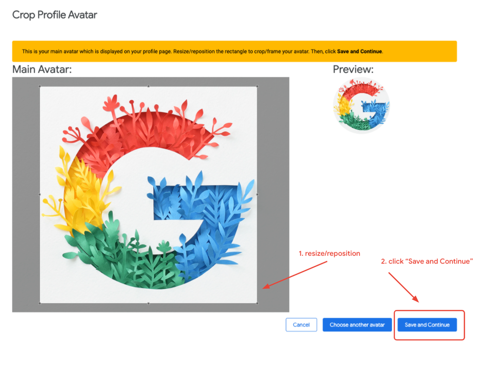
Task: Click the bold "Save and Continue" banner text
Action: 359,51
